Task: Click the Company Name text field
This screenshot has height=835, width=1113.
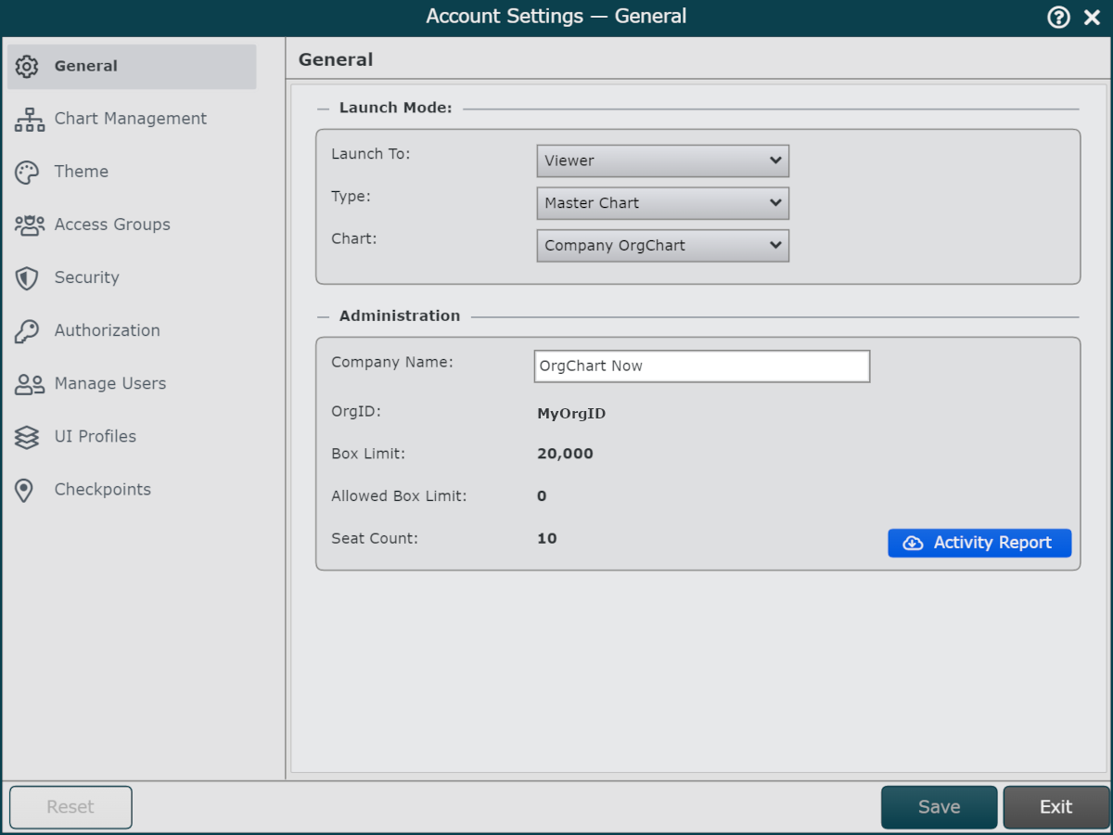Action: (701, 366)
